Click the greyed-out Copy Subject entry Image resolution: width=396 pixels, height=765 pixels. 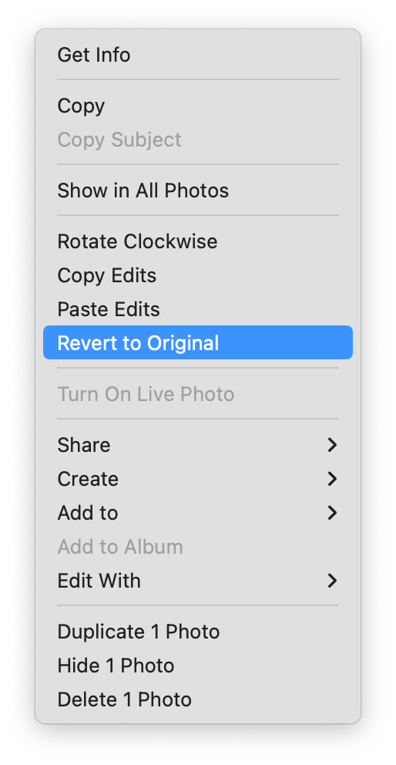coord(197,140)
